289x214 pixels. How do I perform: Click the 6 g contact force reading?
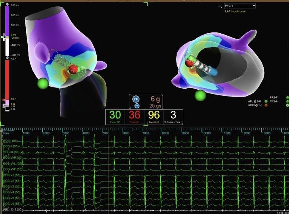(x=155, y=99)
